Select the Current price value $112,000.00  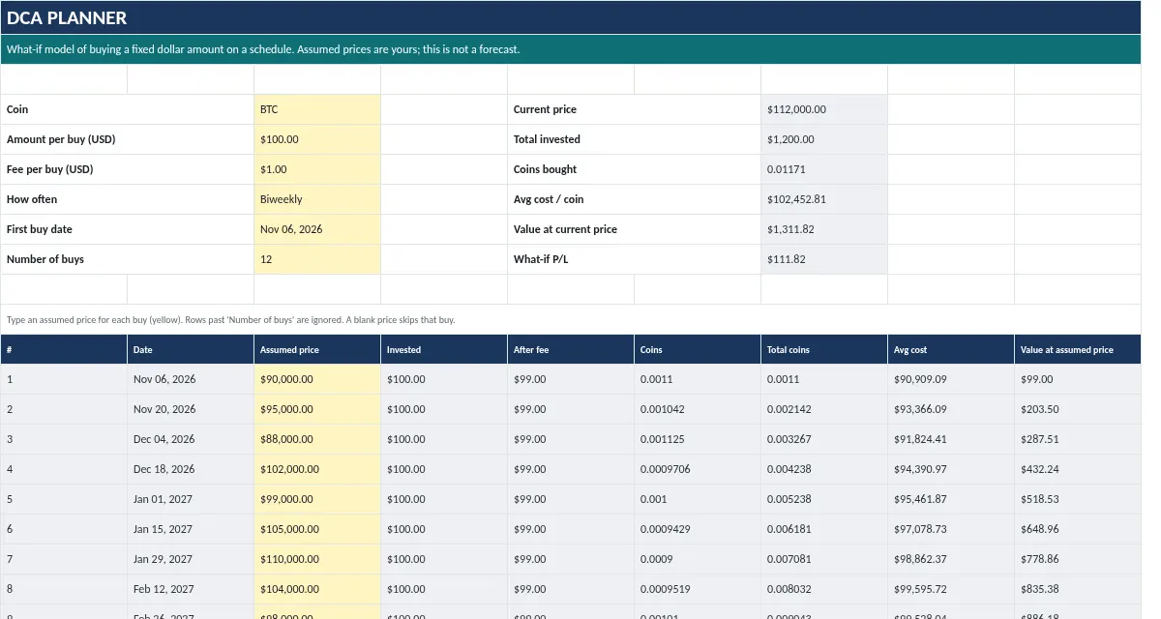824,109
